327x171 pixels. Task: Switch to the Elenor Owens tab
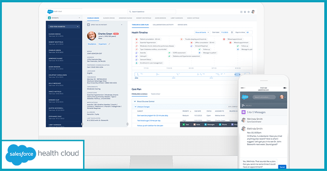[109, 18]
